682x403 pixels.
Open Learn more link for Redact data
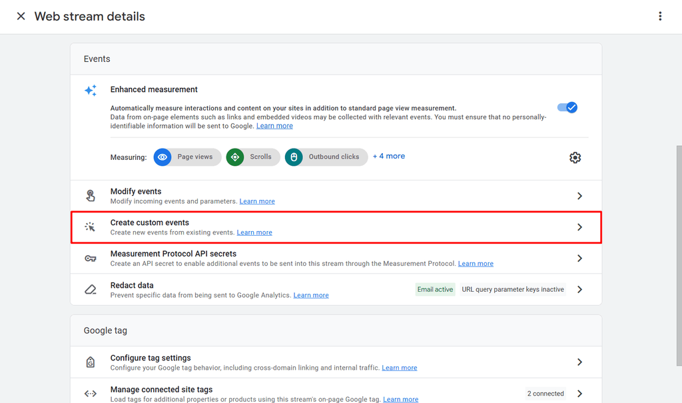(x=311, y=295)
